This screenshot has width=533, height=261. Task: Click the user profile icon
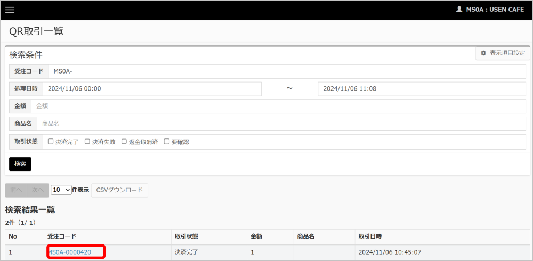click(459, 10)
